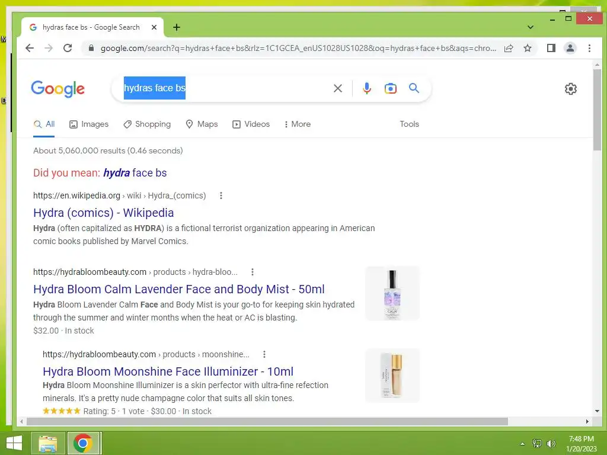607x455 pixels.
Task: Start voice search with the microphone
Action: pyautogui.click(x=366, y=88)
